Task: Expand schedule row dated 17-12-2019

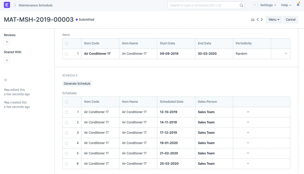Action: [248, 133]
